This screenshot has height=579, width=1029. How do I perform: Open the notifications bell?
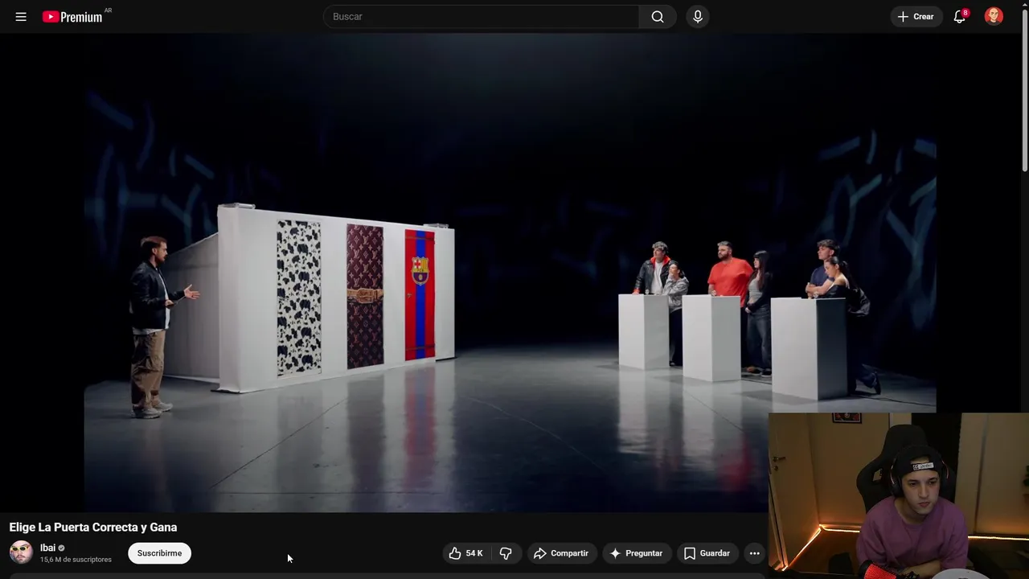[960, 16]
